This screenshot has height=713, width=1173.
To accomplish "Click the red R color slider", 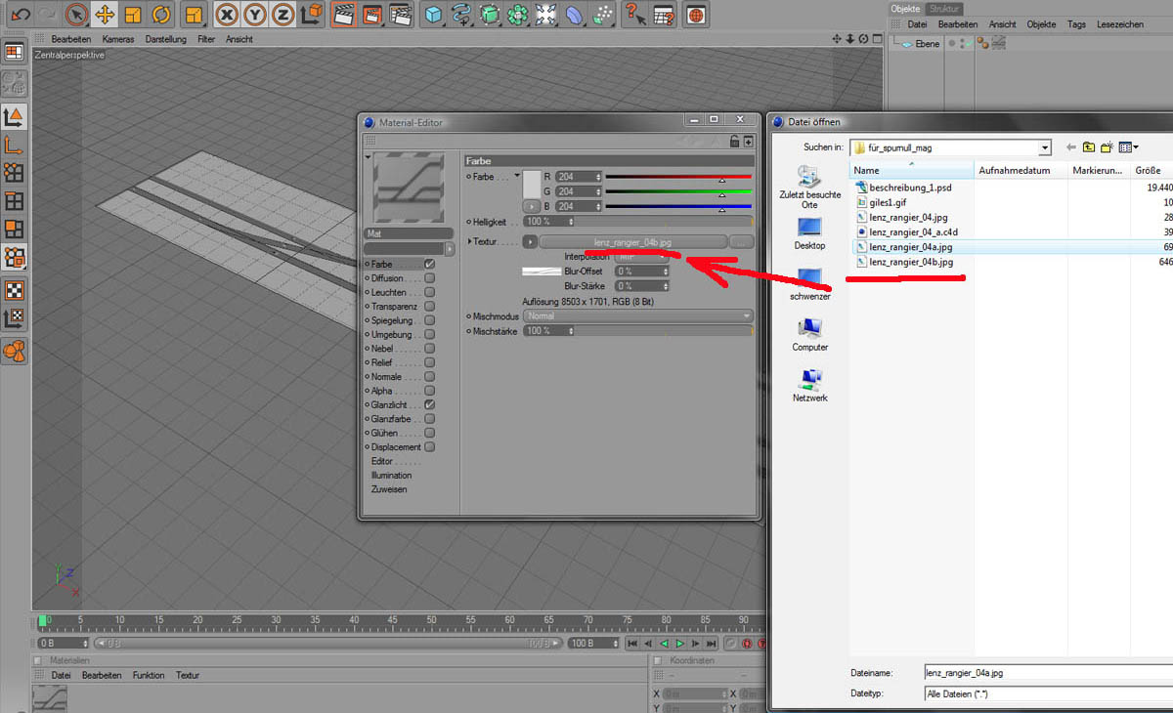I will pos(678,177).
